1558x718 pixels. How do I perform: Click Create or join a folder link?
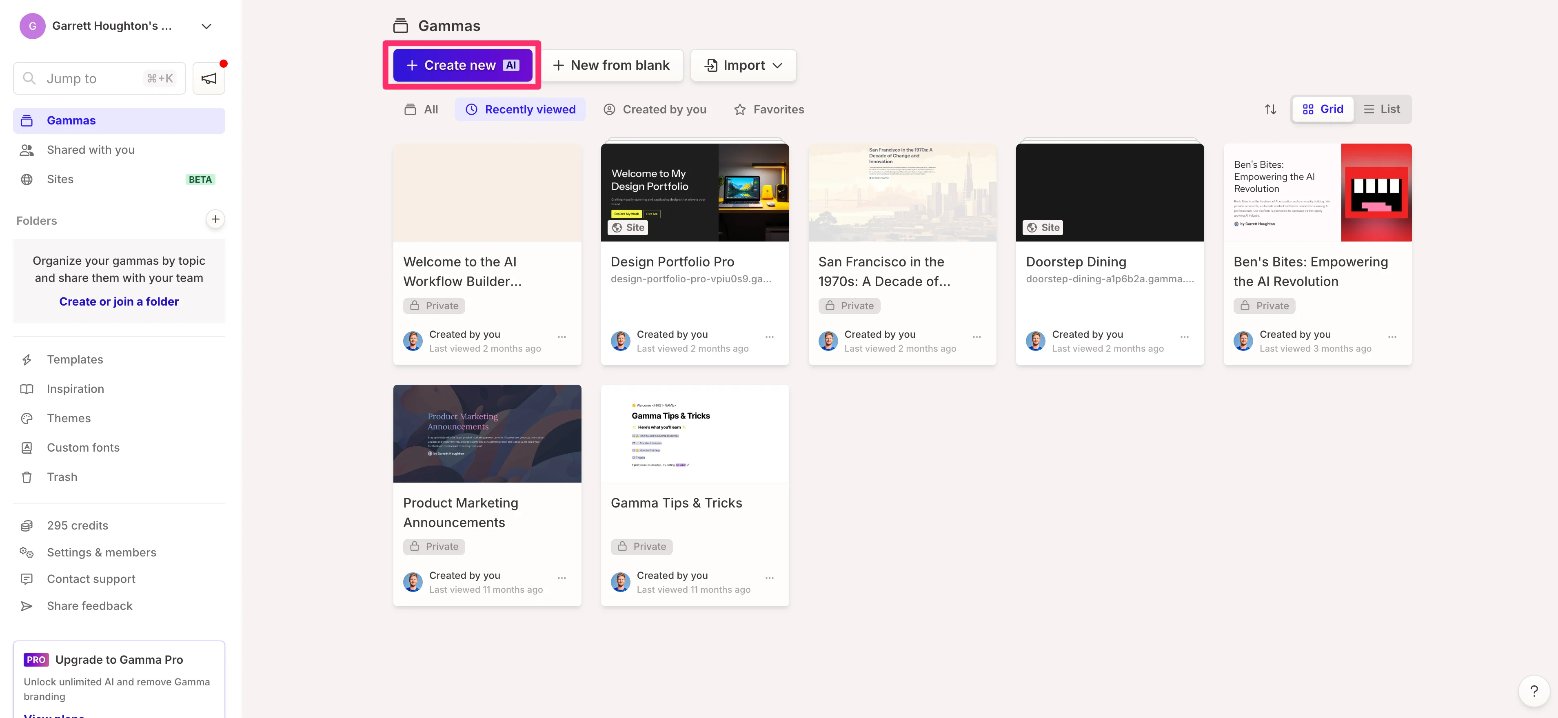118,302
